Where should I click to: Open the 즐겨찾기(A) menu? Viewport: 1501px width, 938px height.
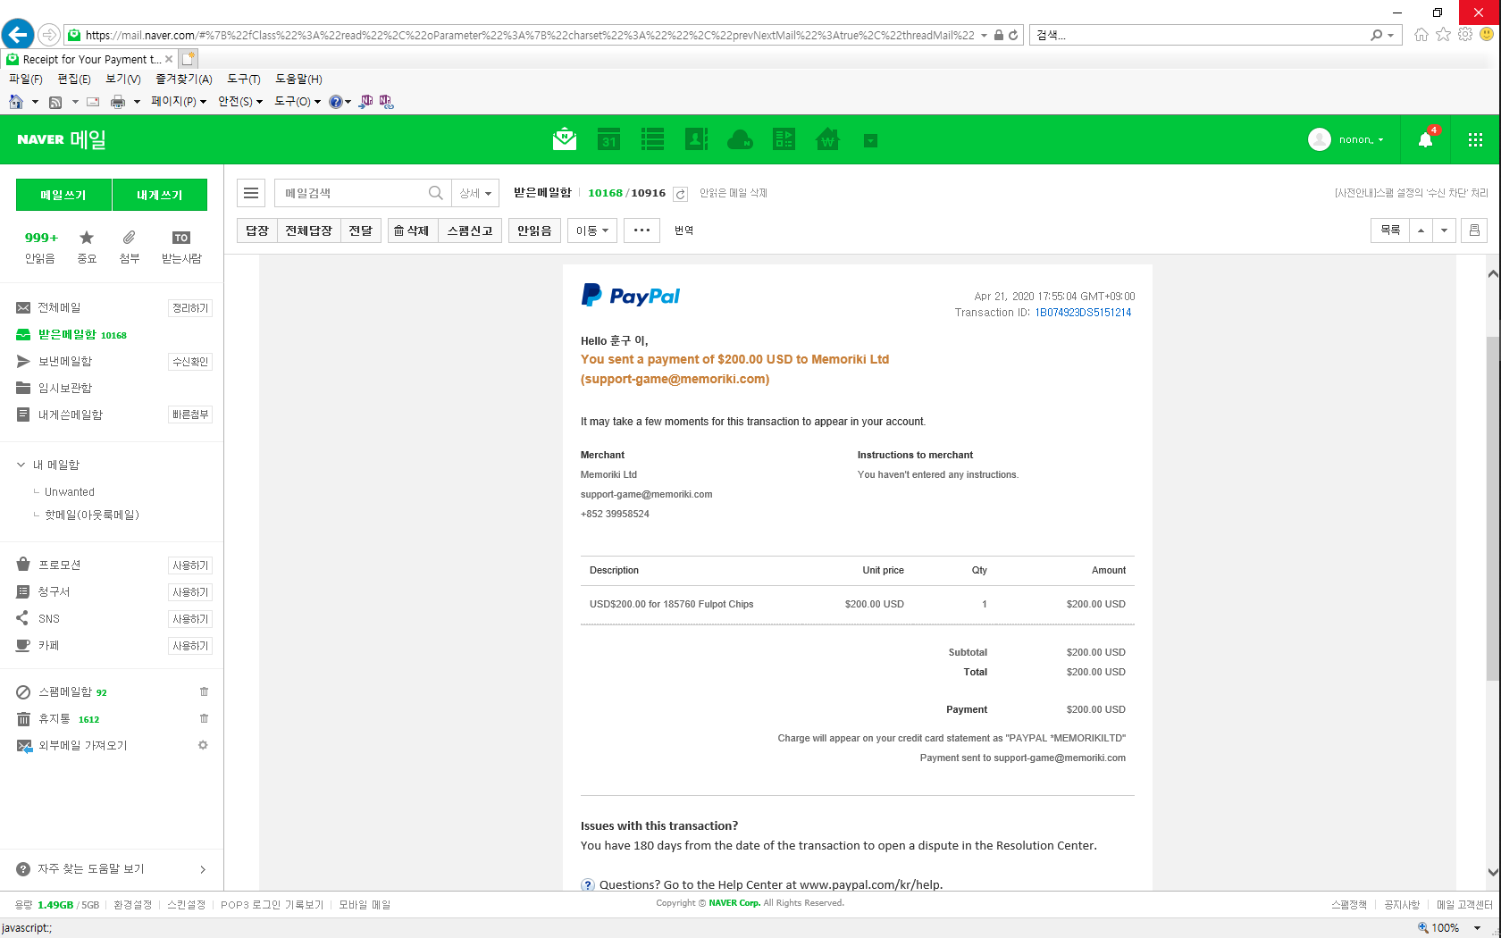184,79
